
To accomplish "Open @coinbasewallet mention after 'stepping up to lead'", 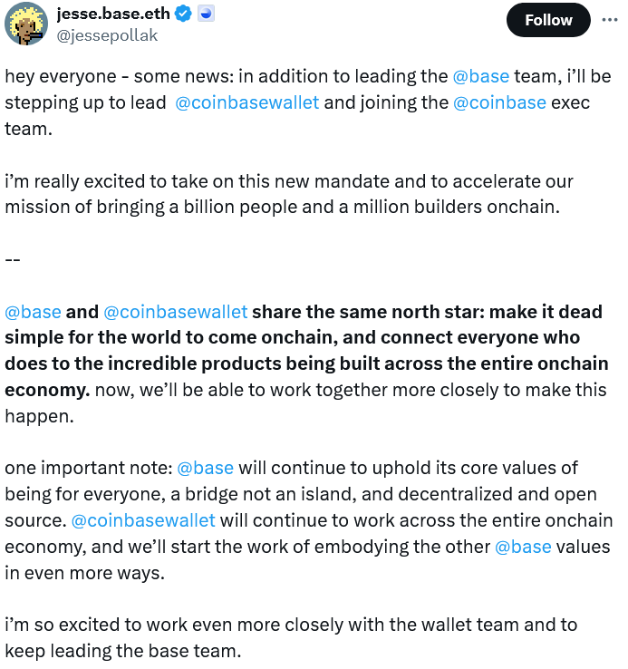I will (x=247, y=102).
